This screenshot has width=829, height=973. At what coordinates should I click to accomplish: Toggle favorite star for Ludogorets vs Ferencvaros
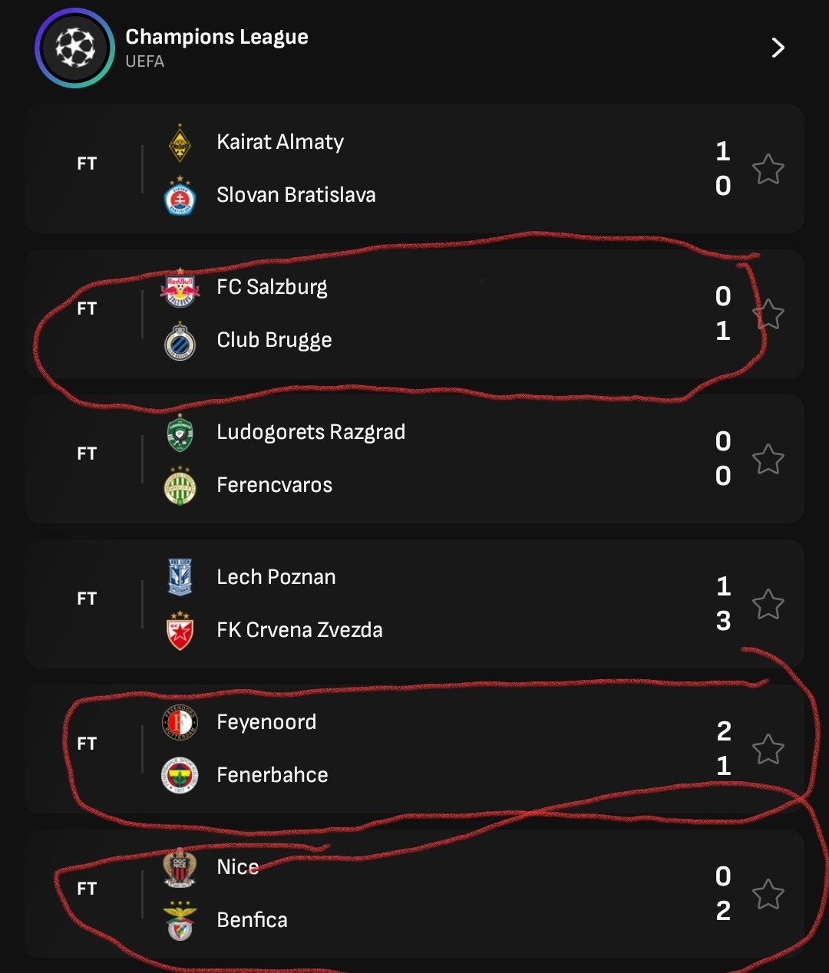768,460
